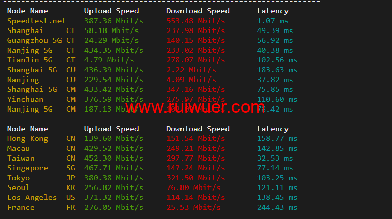Click the Speedtest.net node name

[x=37, y=21]
